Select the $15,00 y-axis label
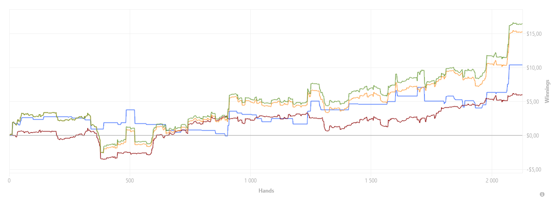This screenshot has height=199, width=554. click(x=534, y=34)
